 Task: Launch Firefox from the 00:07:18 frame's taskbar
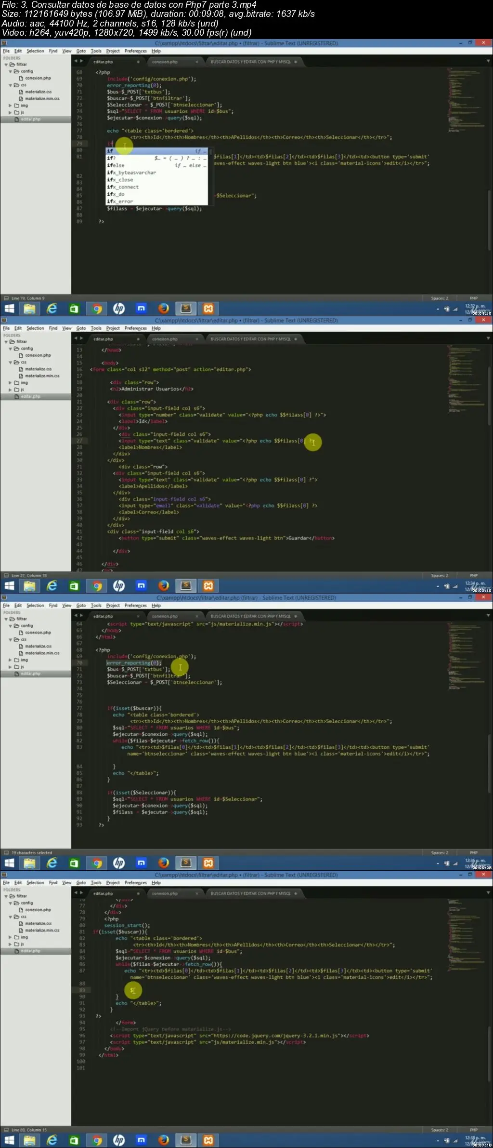coord(164,1141)
